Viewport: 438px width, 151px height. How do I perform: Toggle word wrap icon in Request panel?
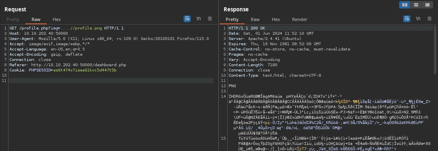tap(187, 19)
